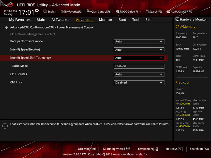Click the EZ Tuning Wizard bulb icon
The image size is (211, 158).
[128, 149]
